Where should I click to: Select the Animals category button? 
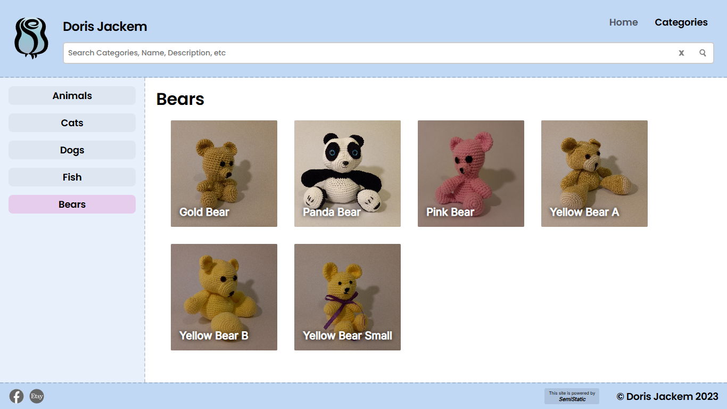click(72, 96)
